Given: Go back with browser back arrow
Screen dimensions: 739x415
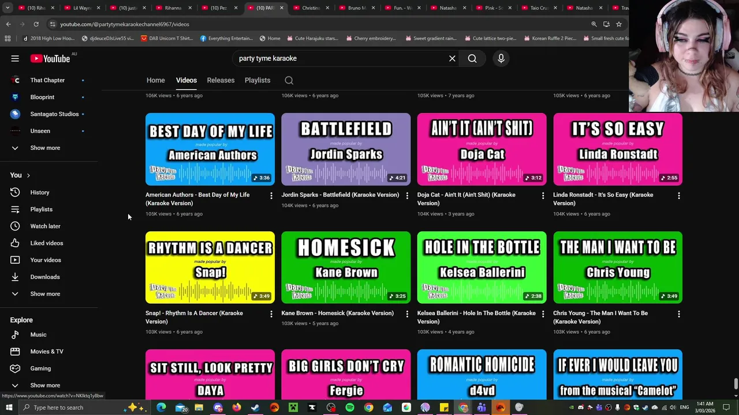Looking at the screenshot, I should (8, 24).
